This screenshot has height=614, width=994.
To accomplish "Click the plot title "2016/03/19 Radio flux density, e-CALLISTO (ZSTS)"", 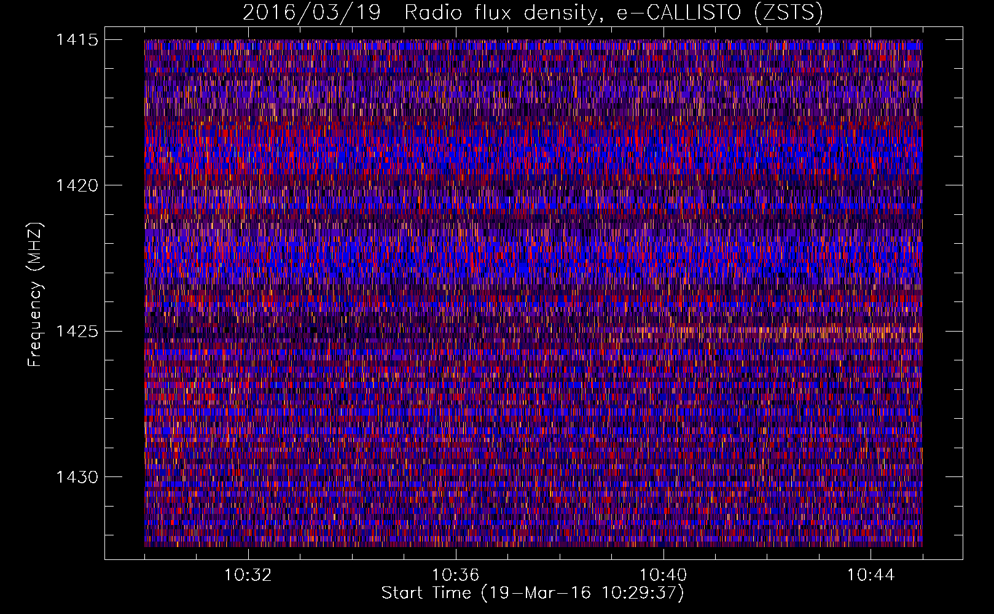I will (533, 12).
